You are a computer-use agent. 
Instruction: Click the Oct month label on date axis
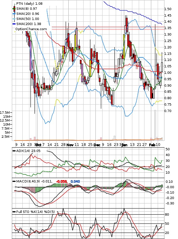pos(39,145)
